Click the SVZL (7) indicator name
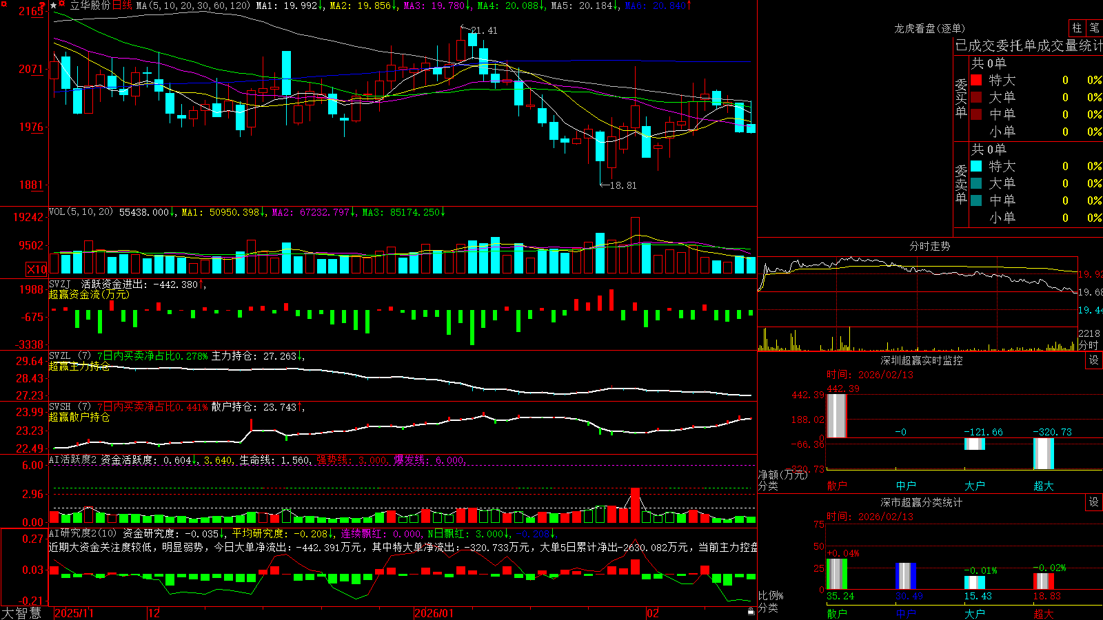 pos(70,356)
